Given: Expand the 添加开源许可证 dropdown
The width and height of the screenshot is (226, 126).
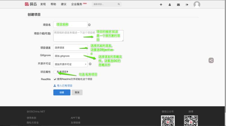Looking at the screenshot, I should [x=70, y=64].
